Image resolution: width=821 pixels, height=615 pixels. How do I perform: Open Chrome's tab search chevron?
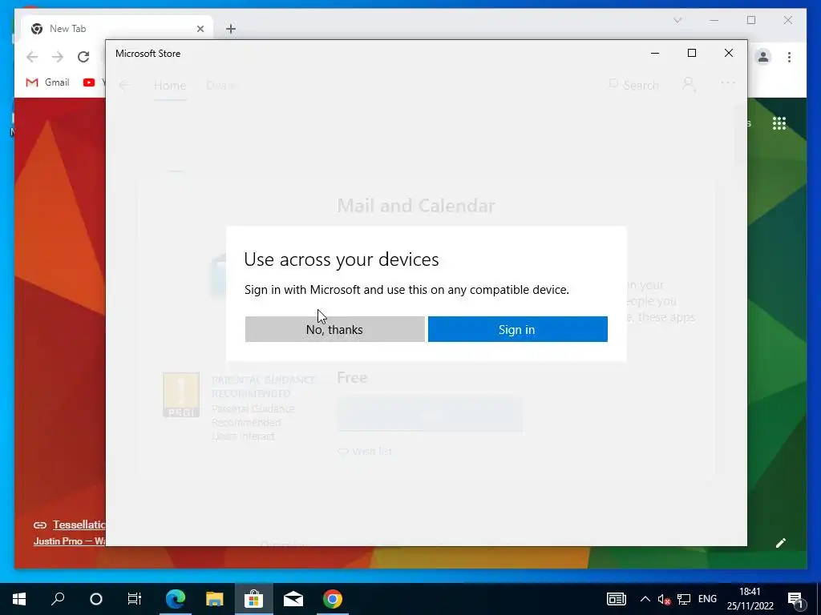point(677,20)
